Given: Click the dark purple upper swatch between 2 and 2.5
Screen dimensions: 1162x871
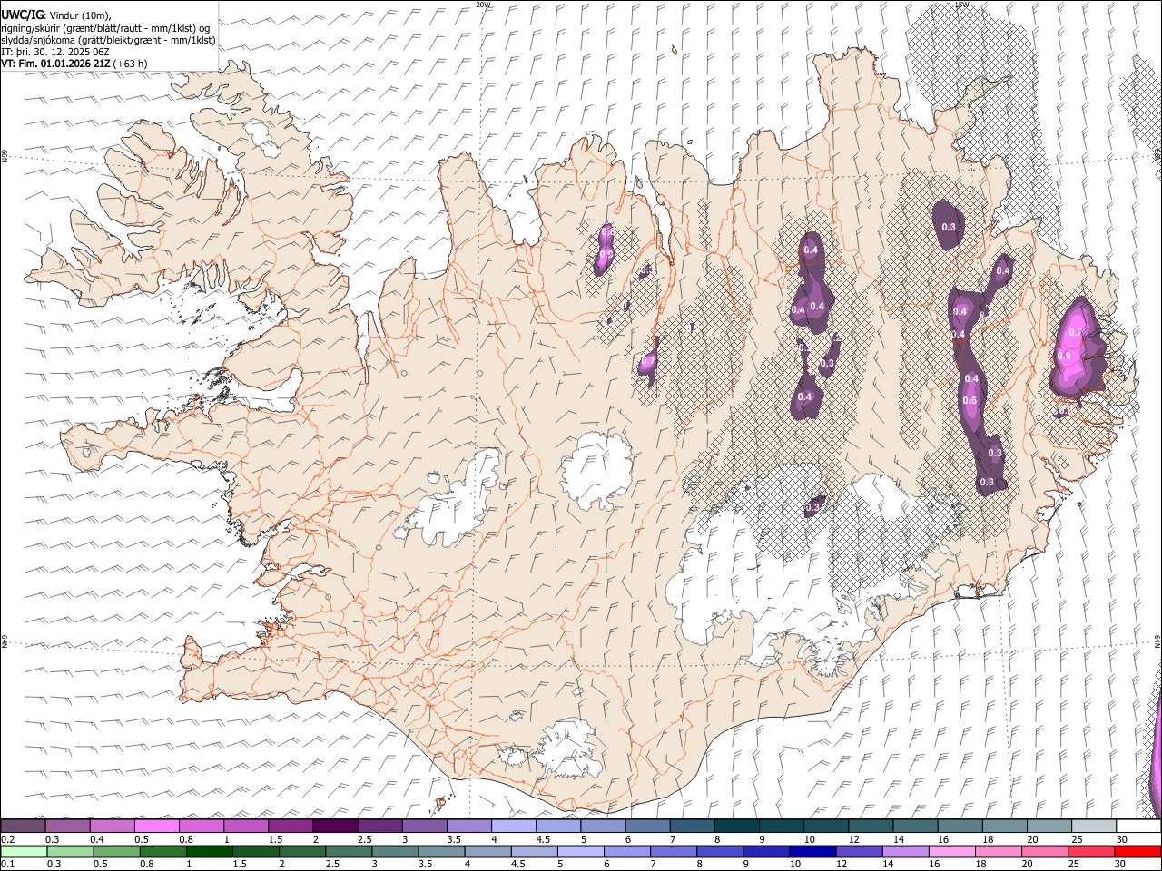Looking at the screenshot, I should [335, 827].
